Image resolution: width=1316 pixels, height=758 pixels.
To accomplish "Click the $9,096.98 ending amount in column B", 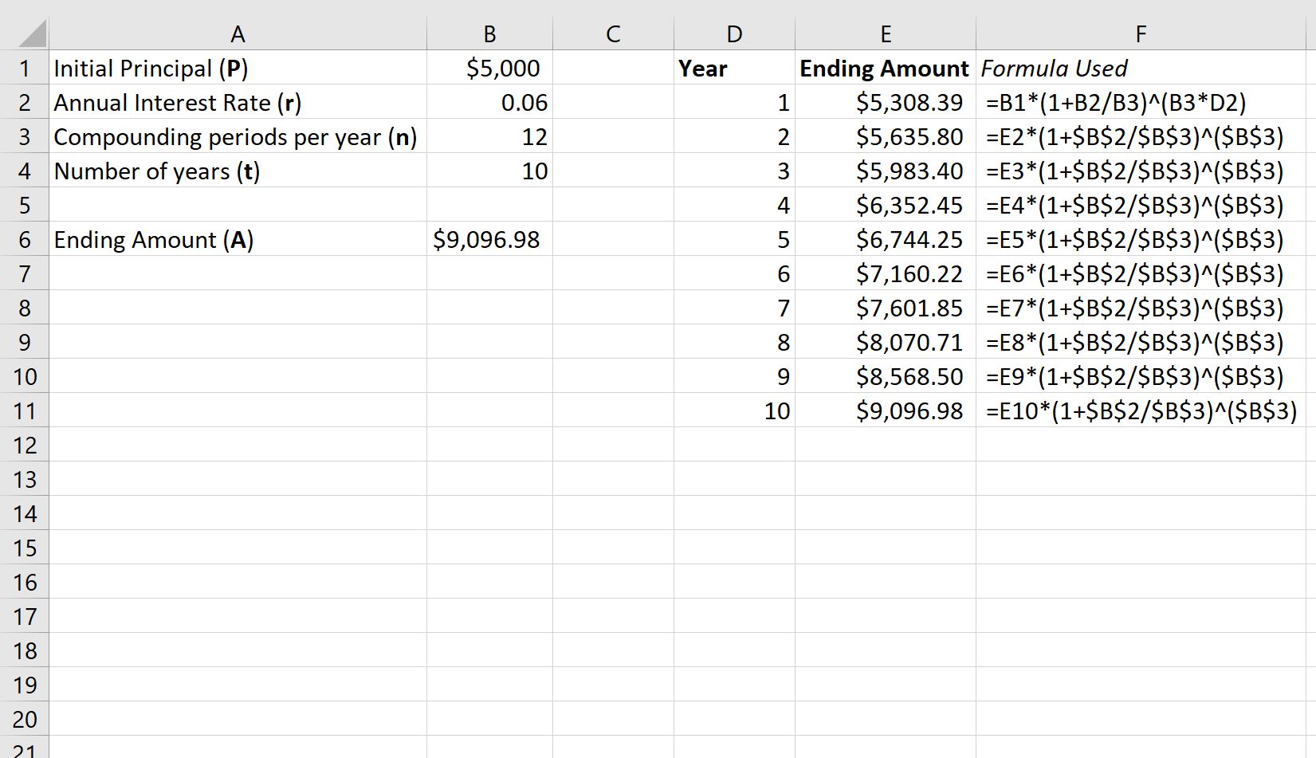I will pos(489,239).
